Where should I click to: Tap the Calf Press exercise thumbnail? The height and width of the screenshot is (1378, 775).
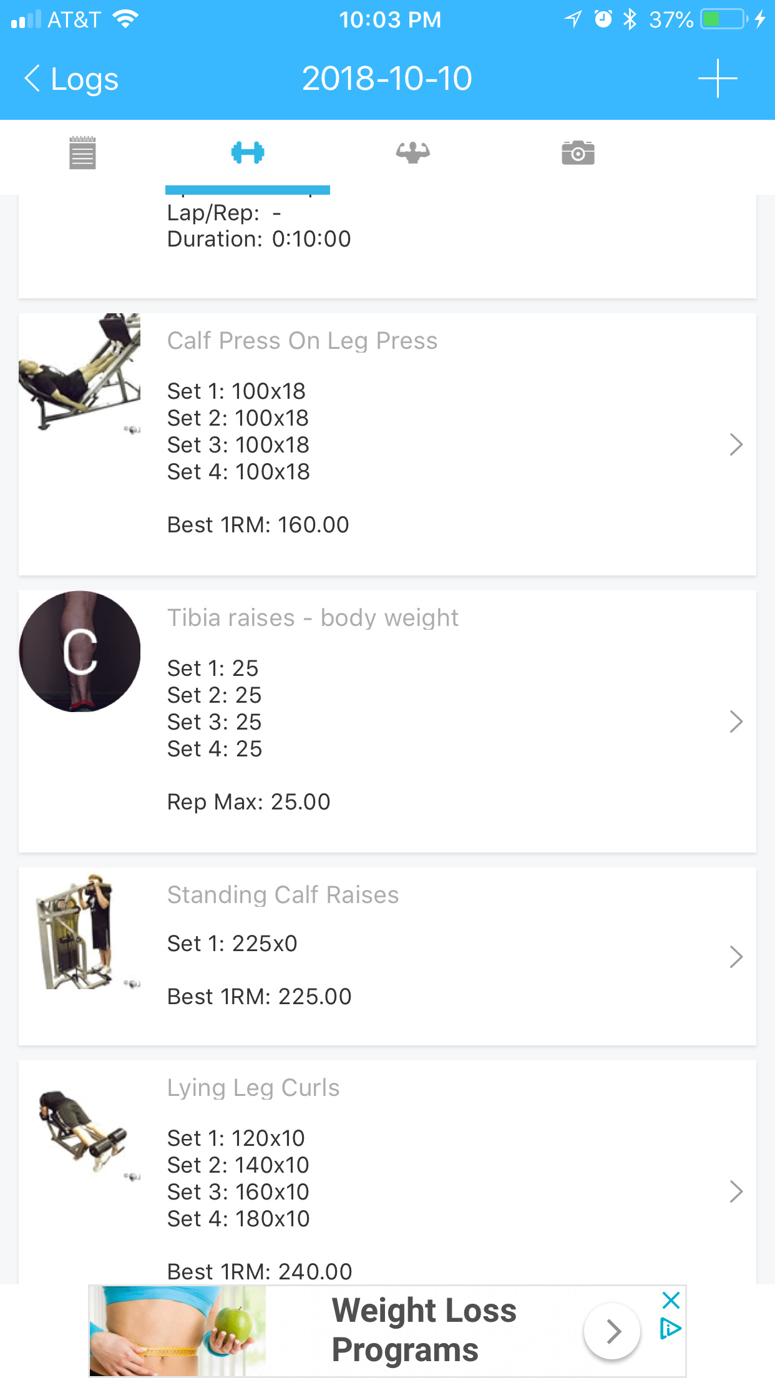click(x=80, y=373)
